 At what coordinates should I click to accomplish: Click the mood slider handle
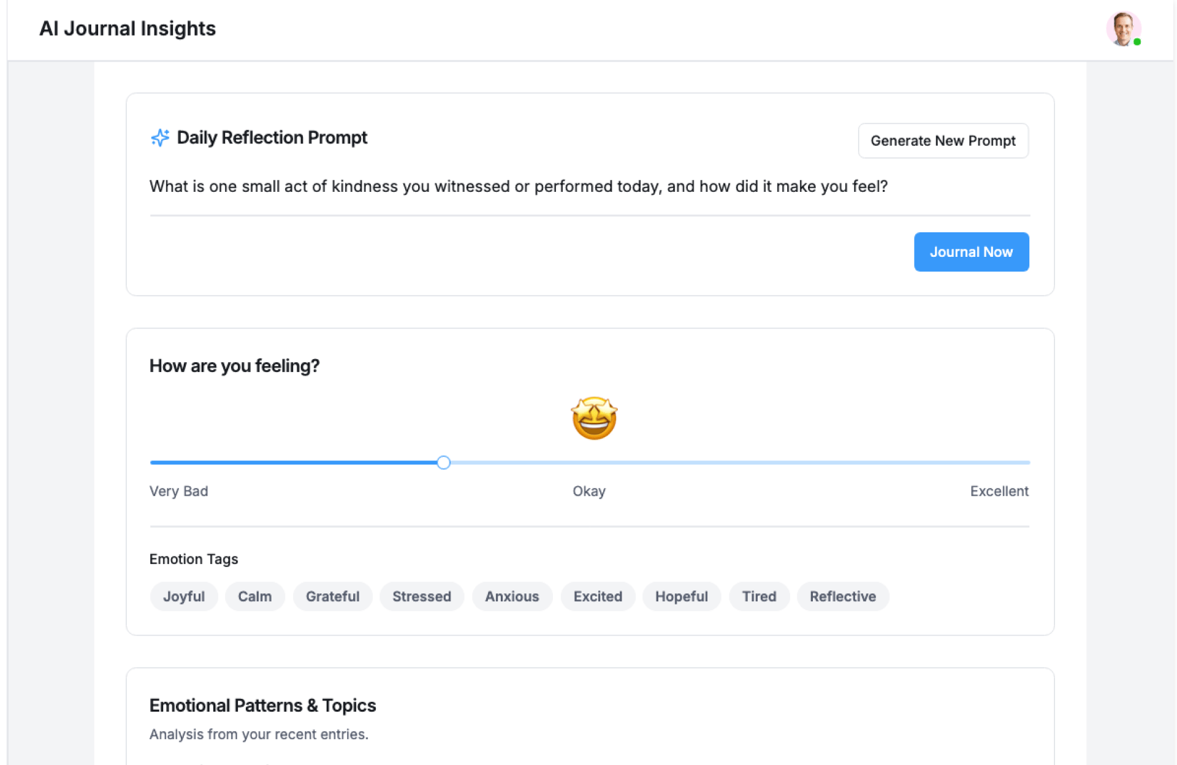tap(444, 463)
